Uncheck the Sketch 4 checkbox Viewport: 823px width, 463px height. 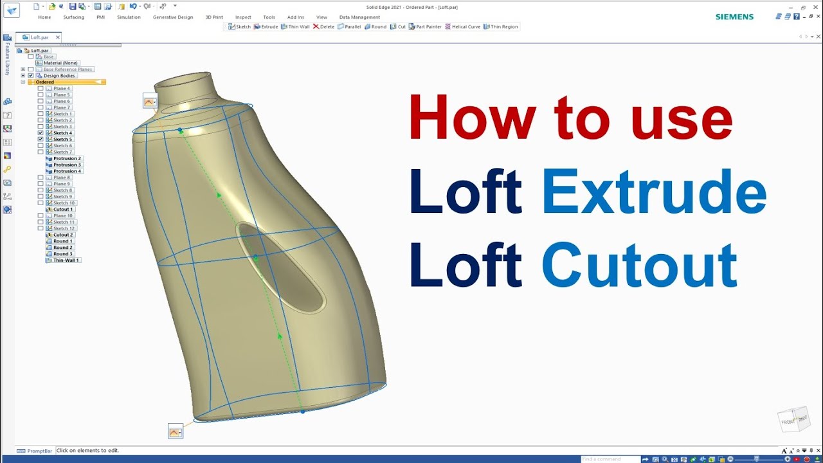41,133
